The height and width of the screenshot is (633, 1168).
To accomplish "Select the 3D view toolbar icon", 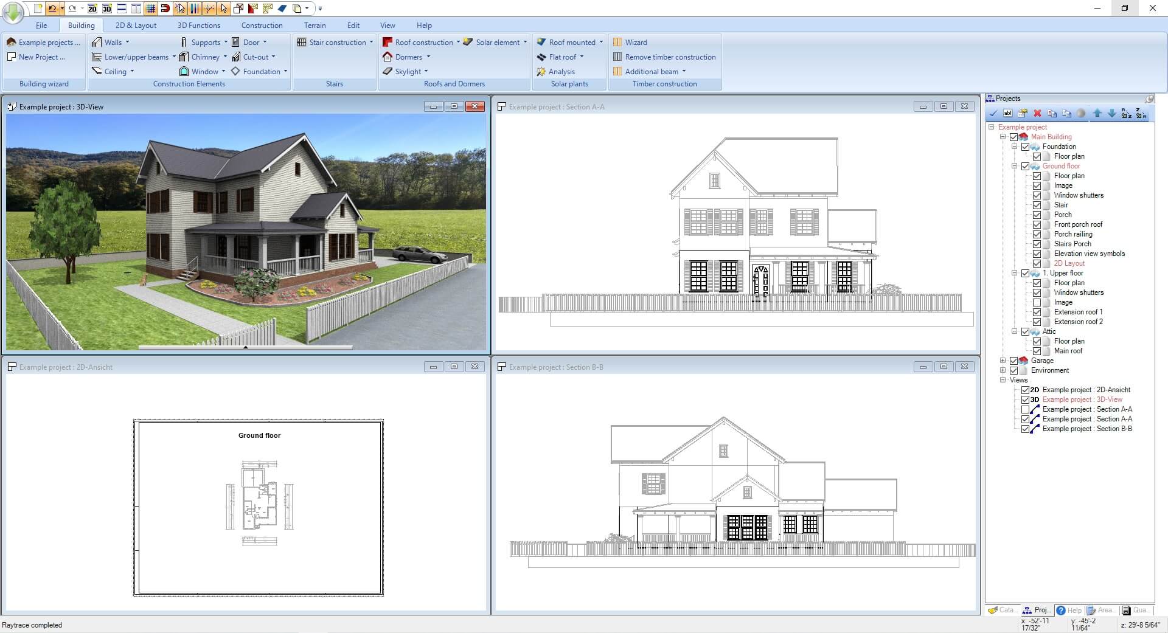I will [x=107, y=9].
